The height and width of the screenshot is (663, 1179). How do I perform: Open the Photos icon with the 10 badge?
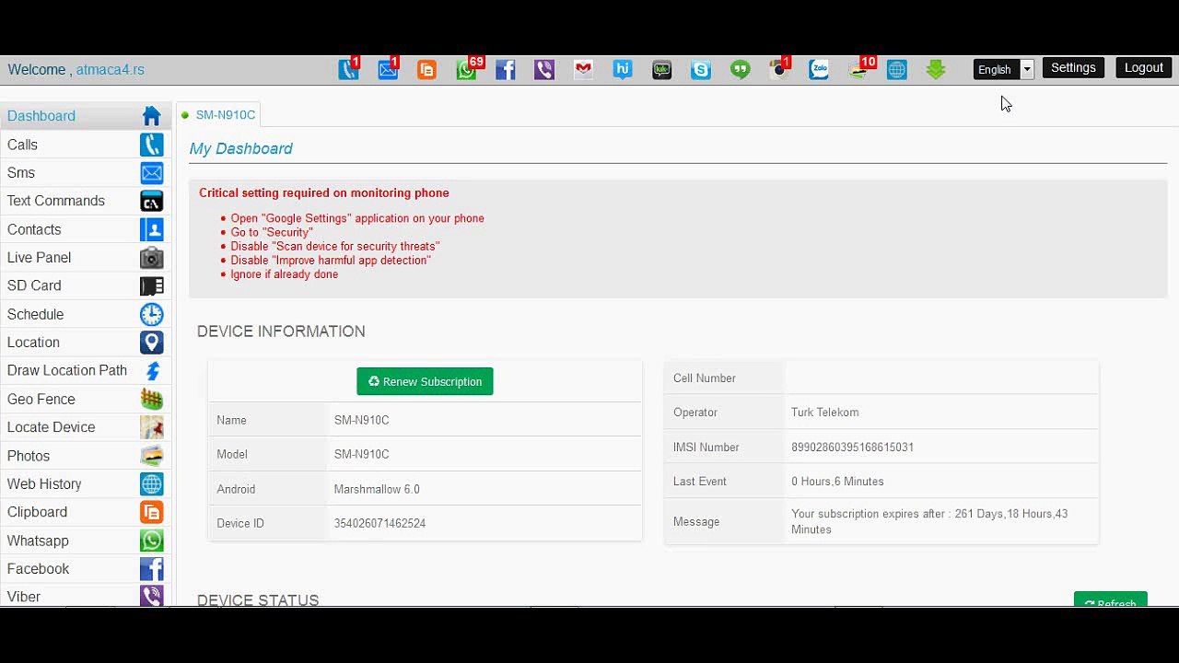(858, 69)
